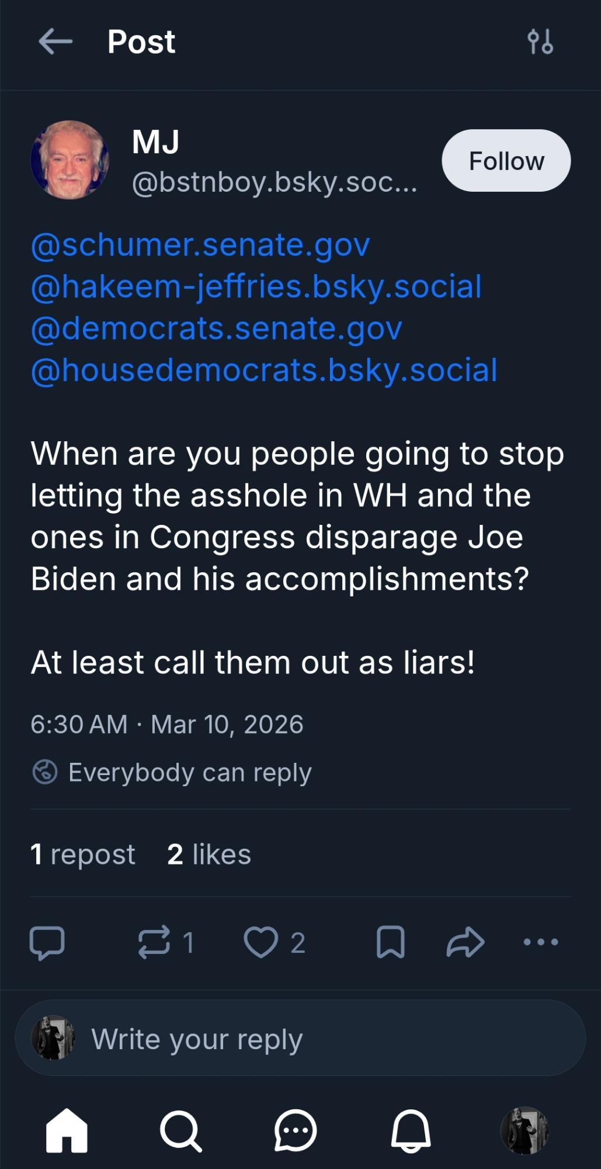Follow MJ's account
The width and height of the screenshot is (601, 1169).
tap(506, 161)
